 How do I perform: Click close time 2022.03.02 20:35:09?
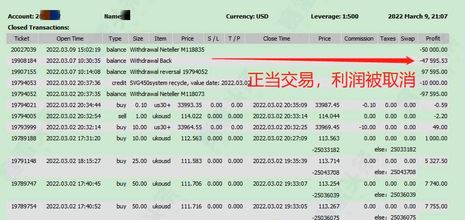tap(280, 105)
